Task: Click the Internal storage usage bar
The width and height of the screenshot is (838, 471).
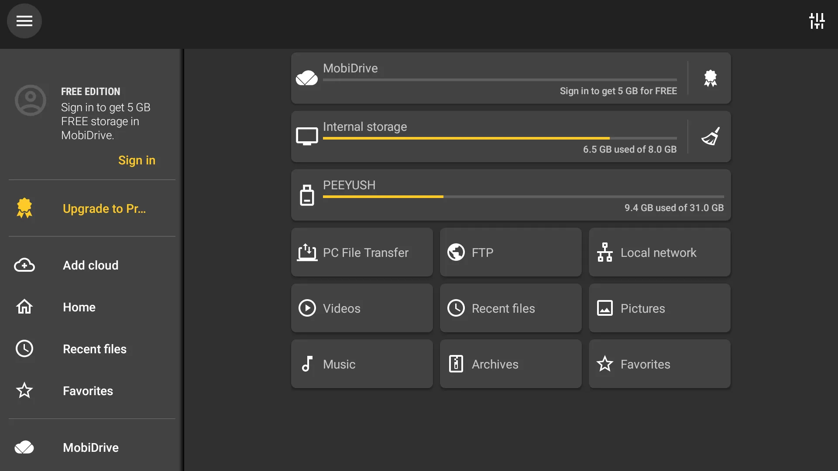Action: 500,138
